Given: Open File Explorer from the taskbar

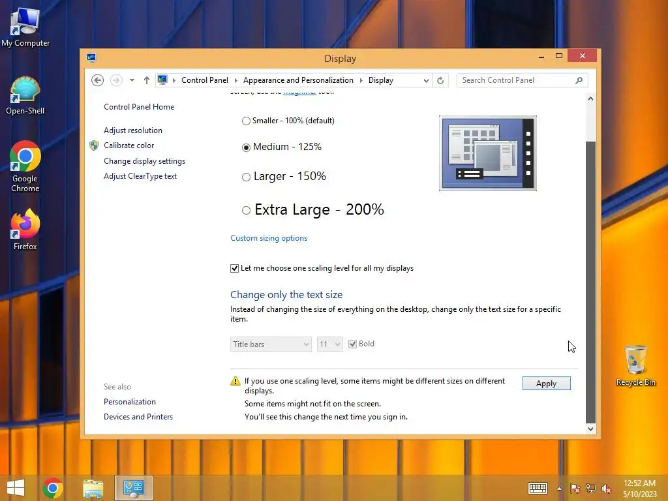Looking at the screenshot, I should pos(93,488).
